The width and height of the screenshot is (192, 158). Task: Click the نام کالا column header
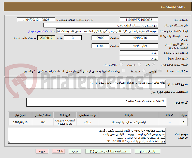(x=129, y=115)
